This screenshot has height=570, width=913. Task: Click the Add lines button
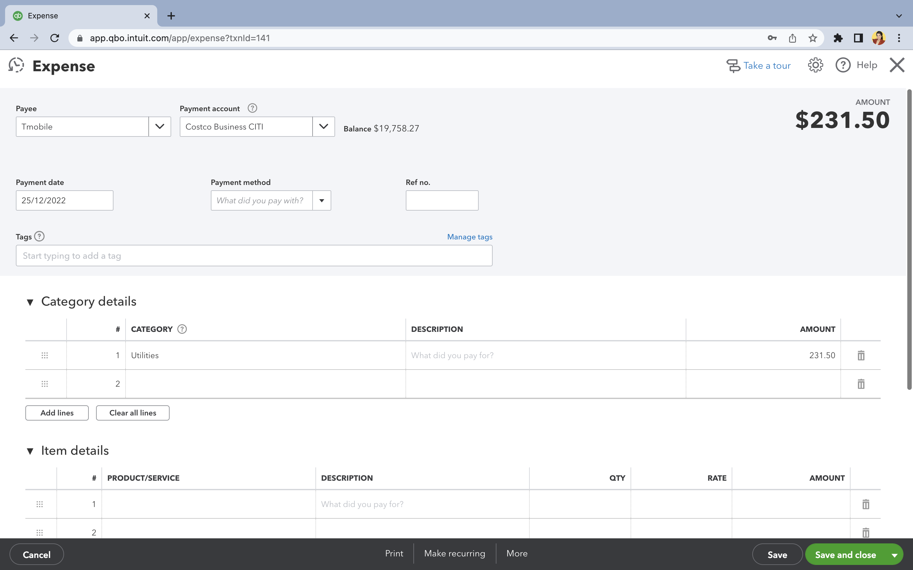click(x=57, y=413)
